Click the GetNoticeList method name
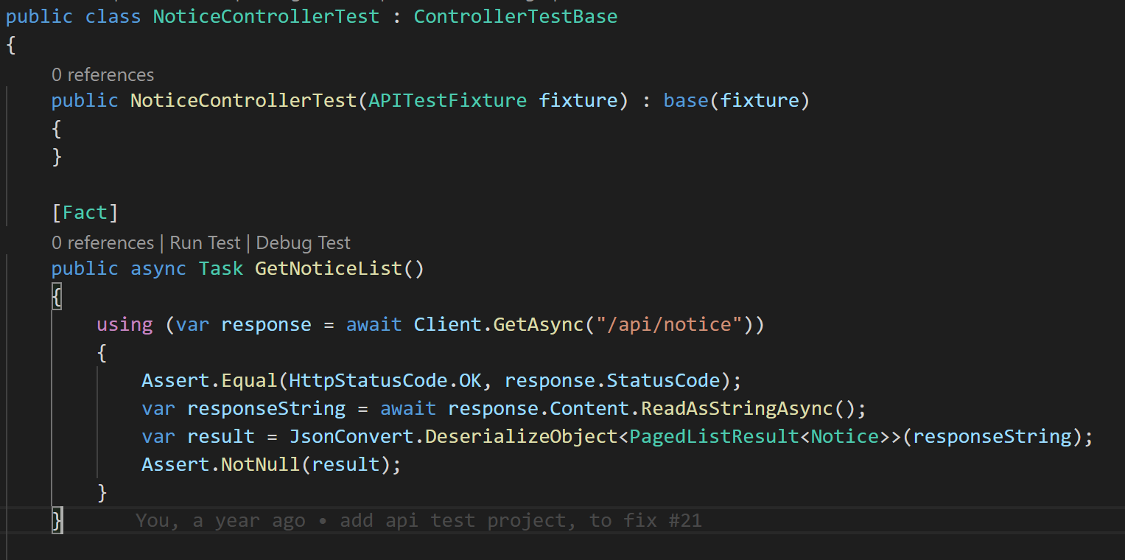The width and height of the screenshot is (1125, 560). (329, 268)
